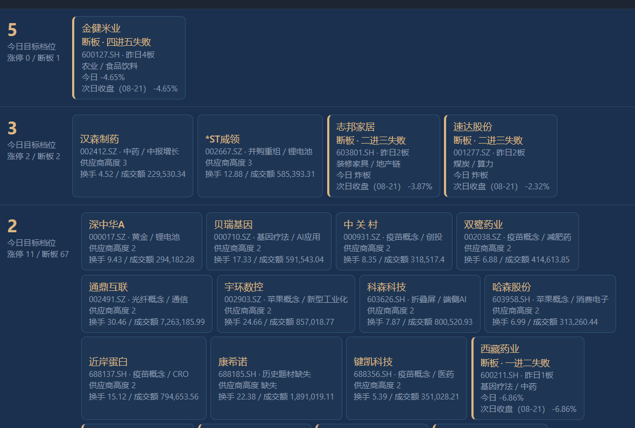Viewport: 635px width, 428px height.
Task: Click the "涨停 2 / 断板 2" stat
Action: [x=33, y=156]
